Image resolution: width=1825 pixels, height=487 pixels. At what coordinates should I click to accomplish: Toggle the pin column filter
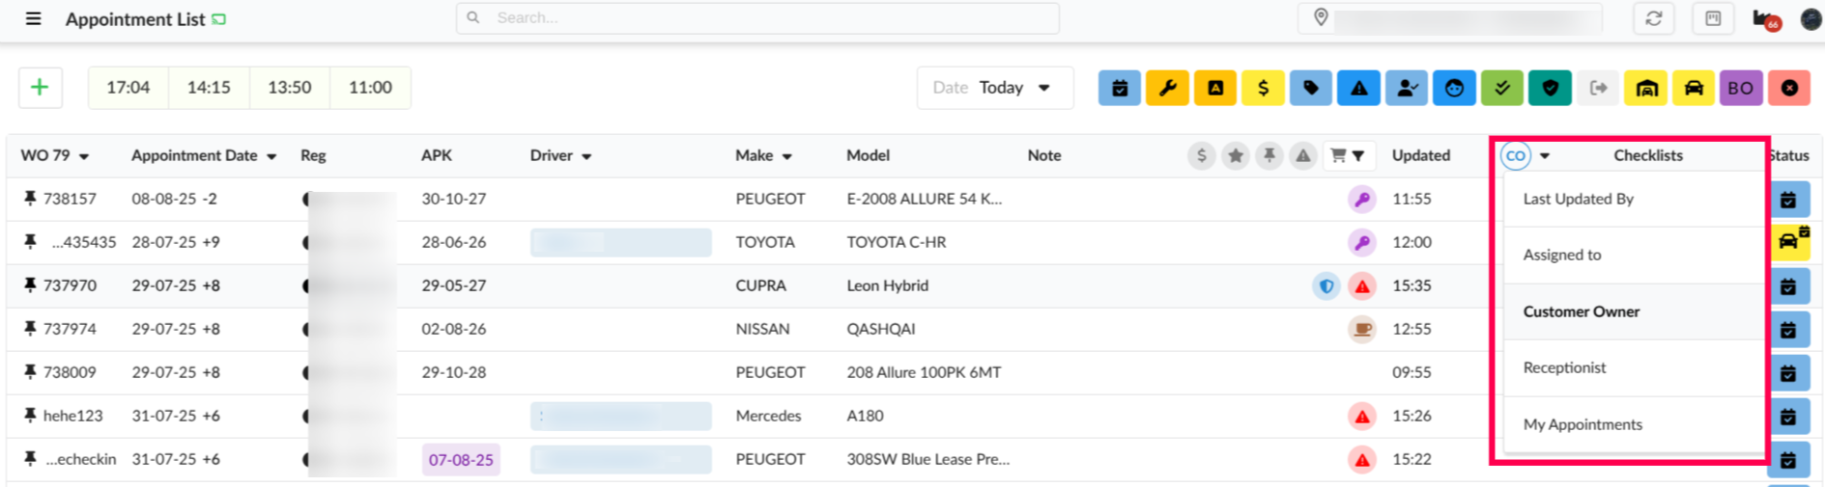pos(1269,155)
